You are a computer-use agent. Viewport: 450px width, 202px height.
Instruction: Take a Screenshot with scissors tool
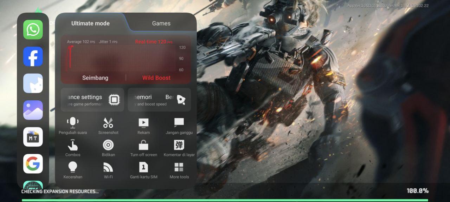pos(108,126)
